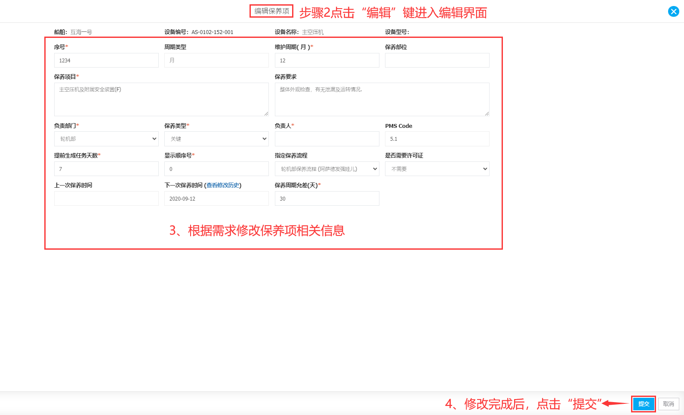Open the 保养类型 dropdown showing 关键
This screenshot has height=415, width=684.
pos(216,139)
